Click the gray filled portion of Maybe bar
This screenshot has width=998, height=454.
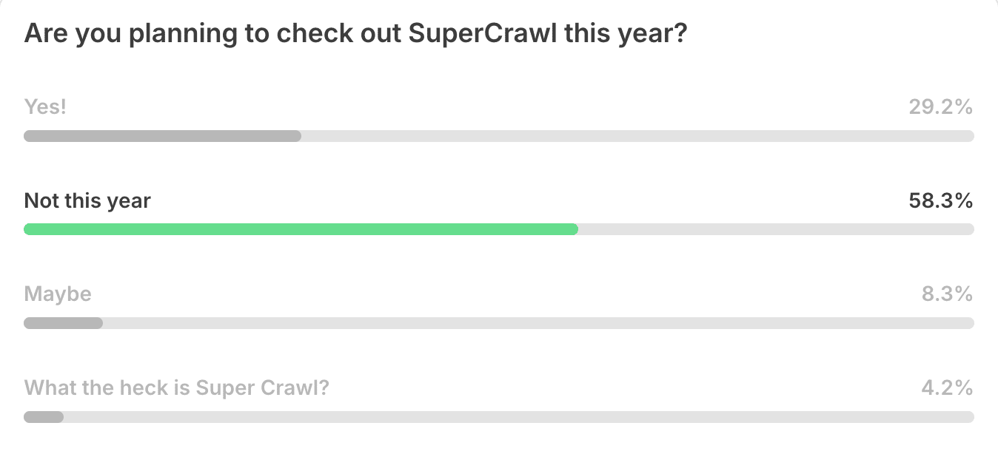point(63,323)
